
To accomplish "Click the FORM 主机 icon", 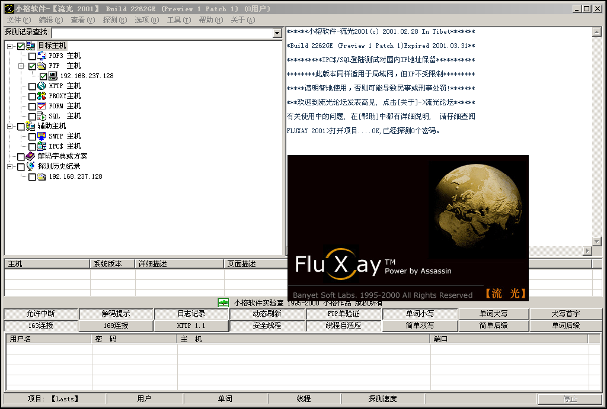I will pos(42,106).
